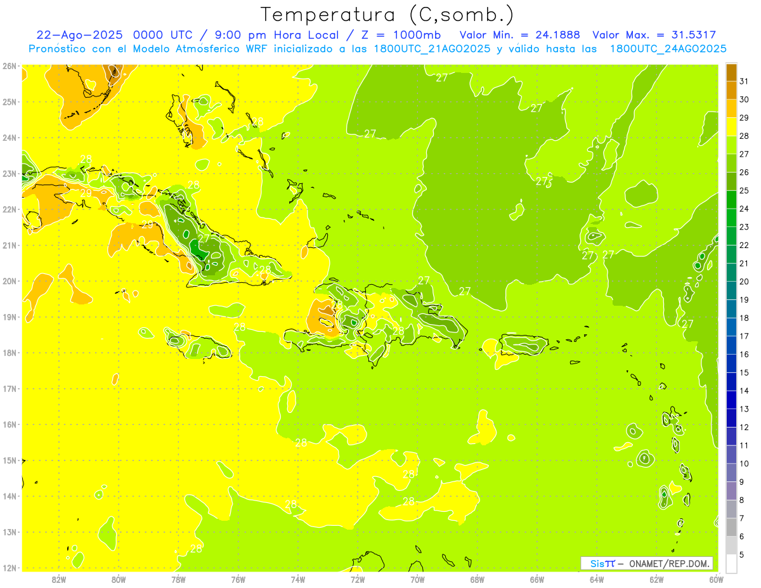Image resolution: width=761 pixels, height=588 pixels.
Task: Pick the light orange swatch between 29 and 30
Action: pos(731,109)
